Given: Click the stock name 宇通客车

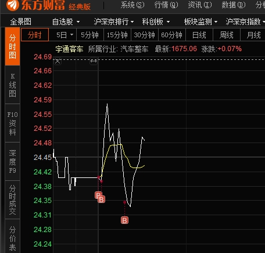Looking at the screenshot, I should tap(69, 49).
